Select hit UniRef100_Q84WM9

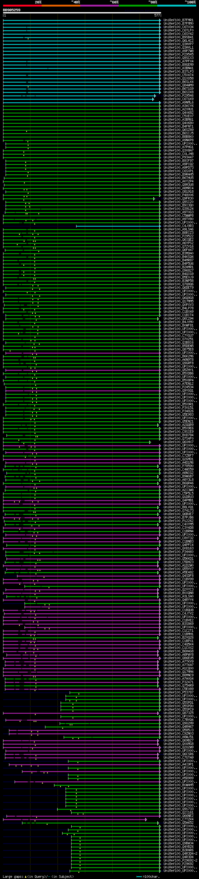click(178, 85)
